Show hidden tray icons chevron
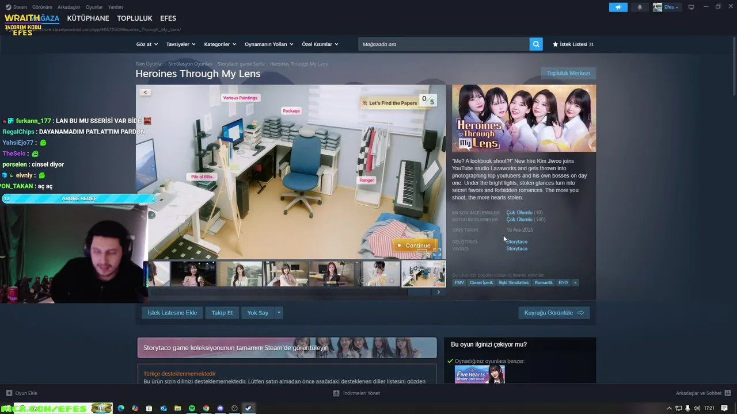Viewport: 737px width, 414px height. click(669, 408)
